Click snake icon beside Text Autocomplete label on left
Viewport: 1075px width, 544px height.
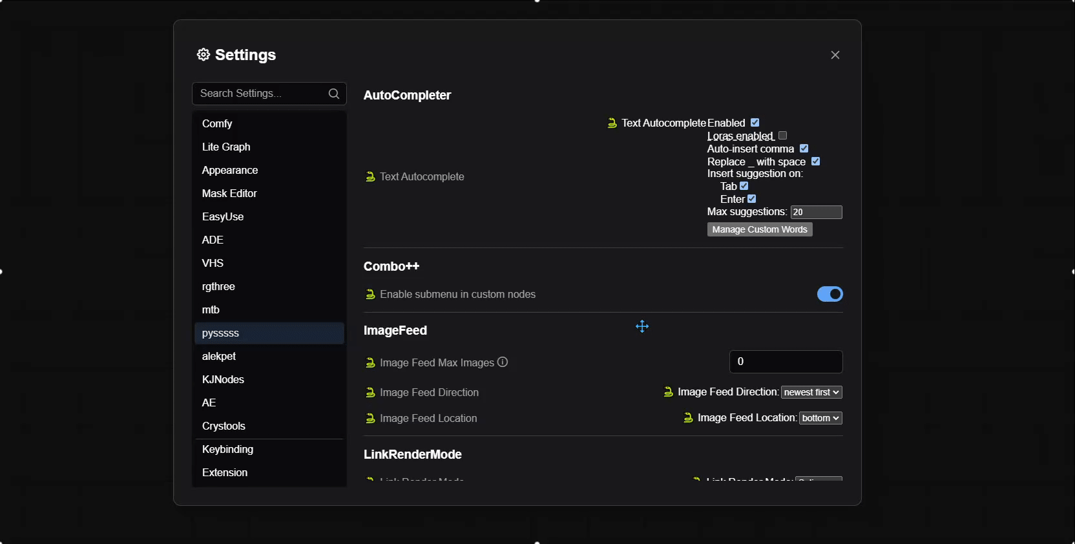tap(370, 177)
